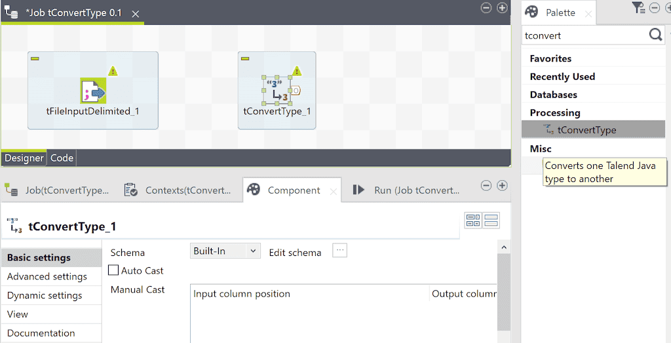Image resolution: width=671 pixels, height=343 pixels.
Task: Open the Documentation section
Action: 51,333
